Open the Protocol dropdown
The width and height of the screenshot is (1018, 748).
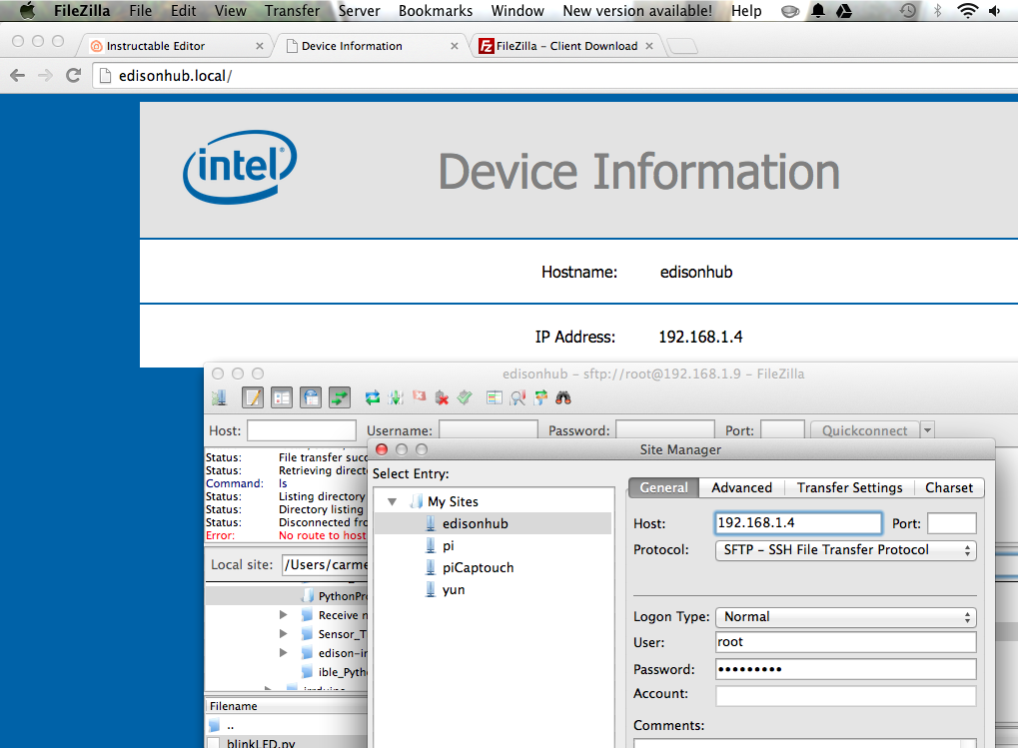845,549
